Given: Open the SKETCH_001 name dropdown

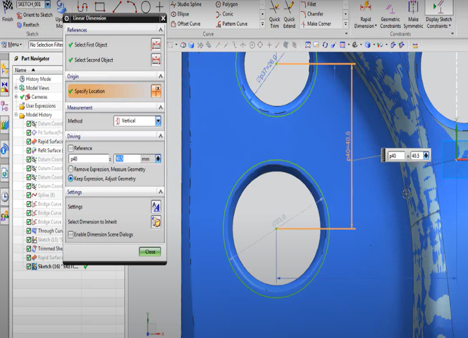Looking at the screenshot, I should click(47, 4).
